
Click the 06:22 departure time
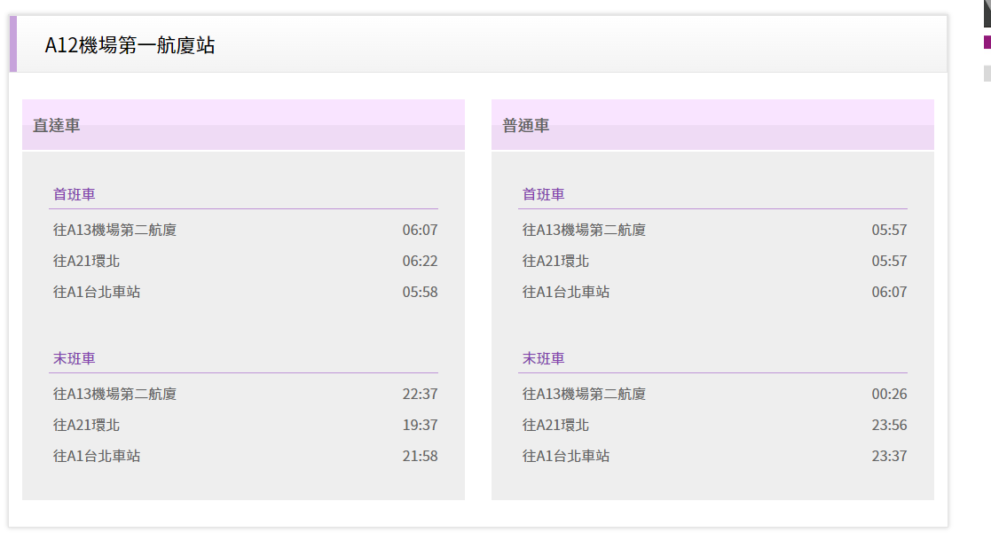421,261
